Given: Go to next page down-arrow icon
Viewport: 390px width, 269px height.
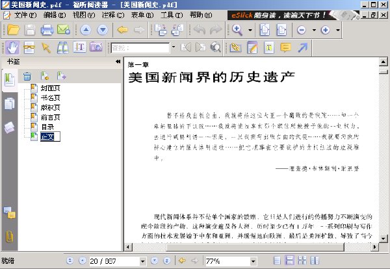Looking at the screenshot, I should point(103,30).
